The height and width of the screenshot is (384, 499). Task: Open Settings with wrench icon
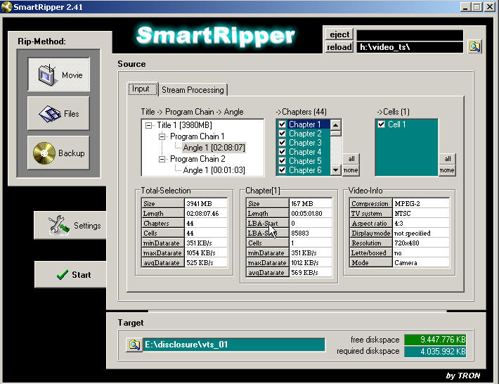(x=70, y=225)
